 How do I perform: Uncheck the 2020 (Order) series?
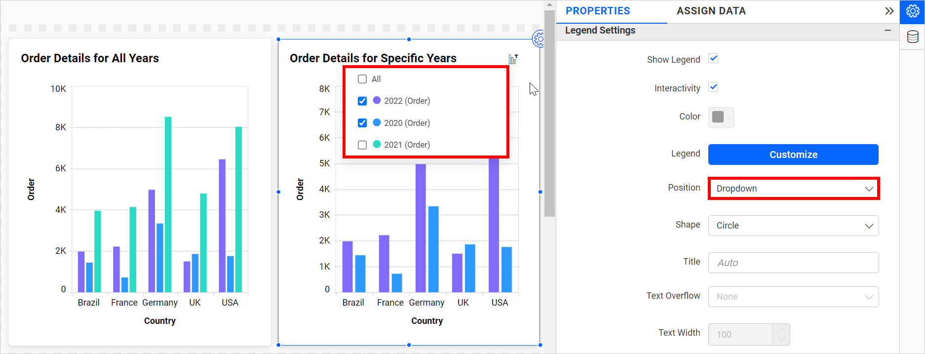362,123
